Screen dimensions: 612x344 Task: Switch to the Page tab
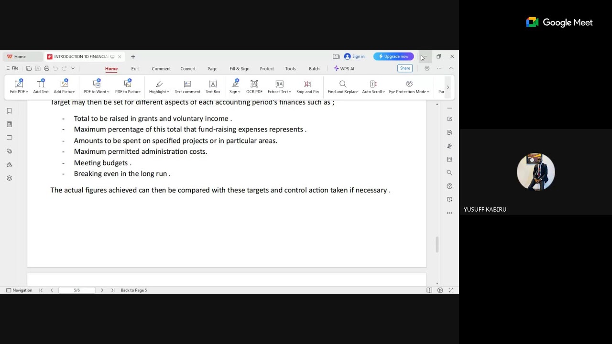point(212,68)
